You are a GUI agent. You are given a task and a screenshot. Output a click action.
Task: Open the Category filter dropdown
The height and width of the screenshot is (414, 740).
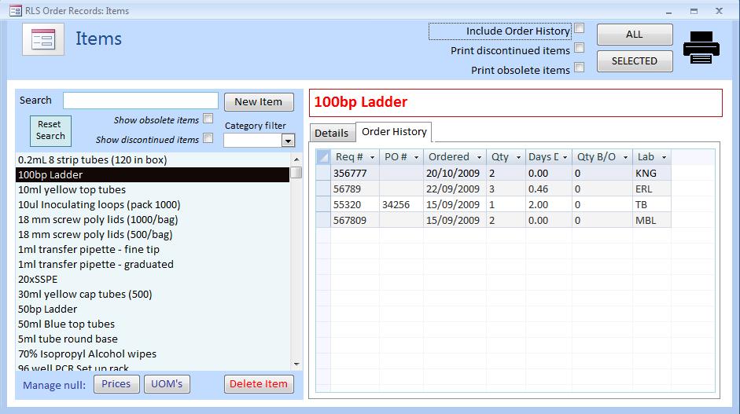tap(288, 141)
